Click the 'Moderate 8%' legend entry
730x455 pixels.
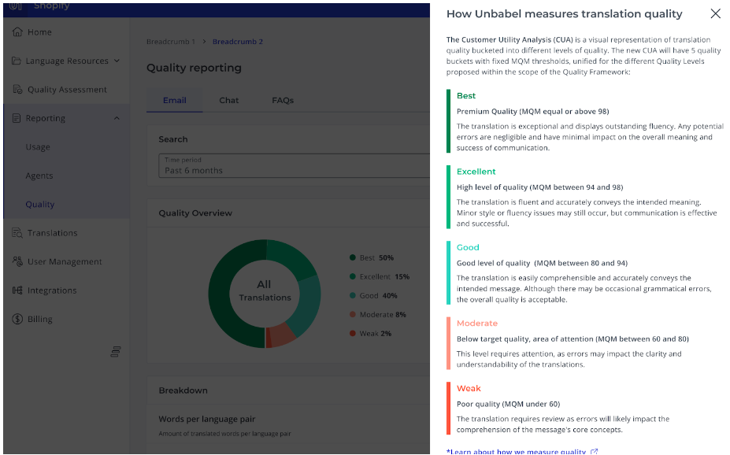[378, 315]
